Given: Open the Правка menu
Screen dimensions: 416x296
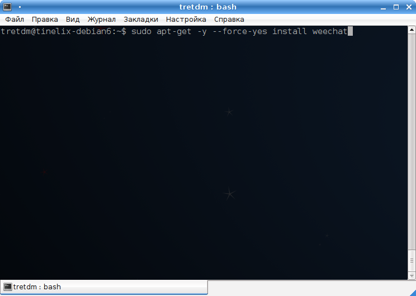Looking at the screenshot, I should (x=45, y=19).
